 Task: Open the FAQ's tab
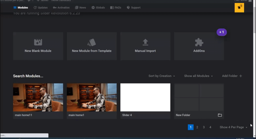tap(116, 7)
